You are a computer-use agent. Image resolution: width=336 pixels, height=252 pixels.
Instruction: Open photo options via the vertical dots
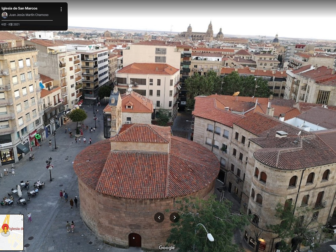pos(61,9)
